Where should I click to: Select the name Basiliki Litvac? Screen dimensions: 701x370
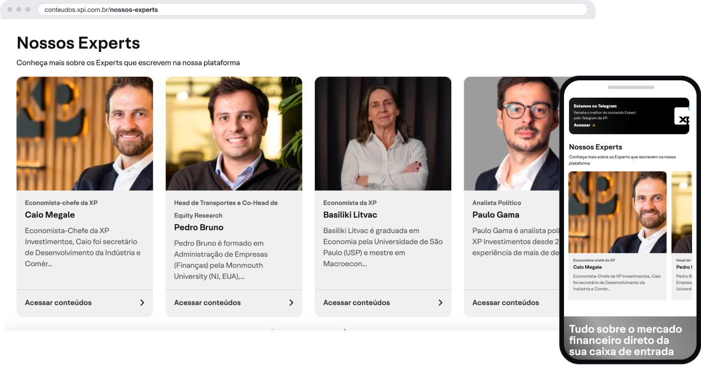click(350, 215)
